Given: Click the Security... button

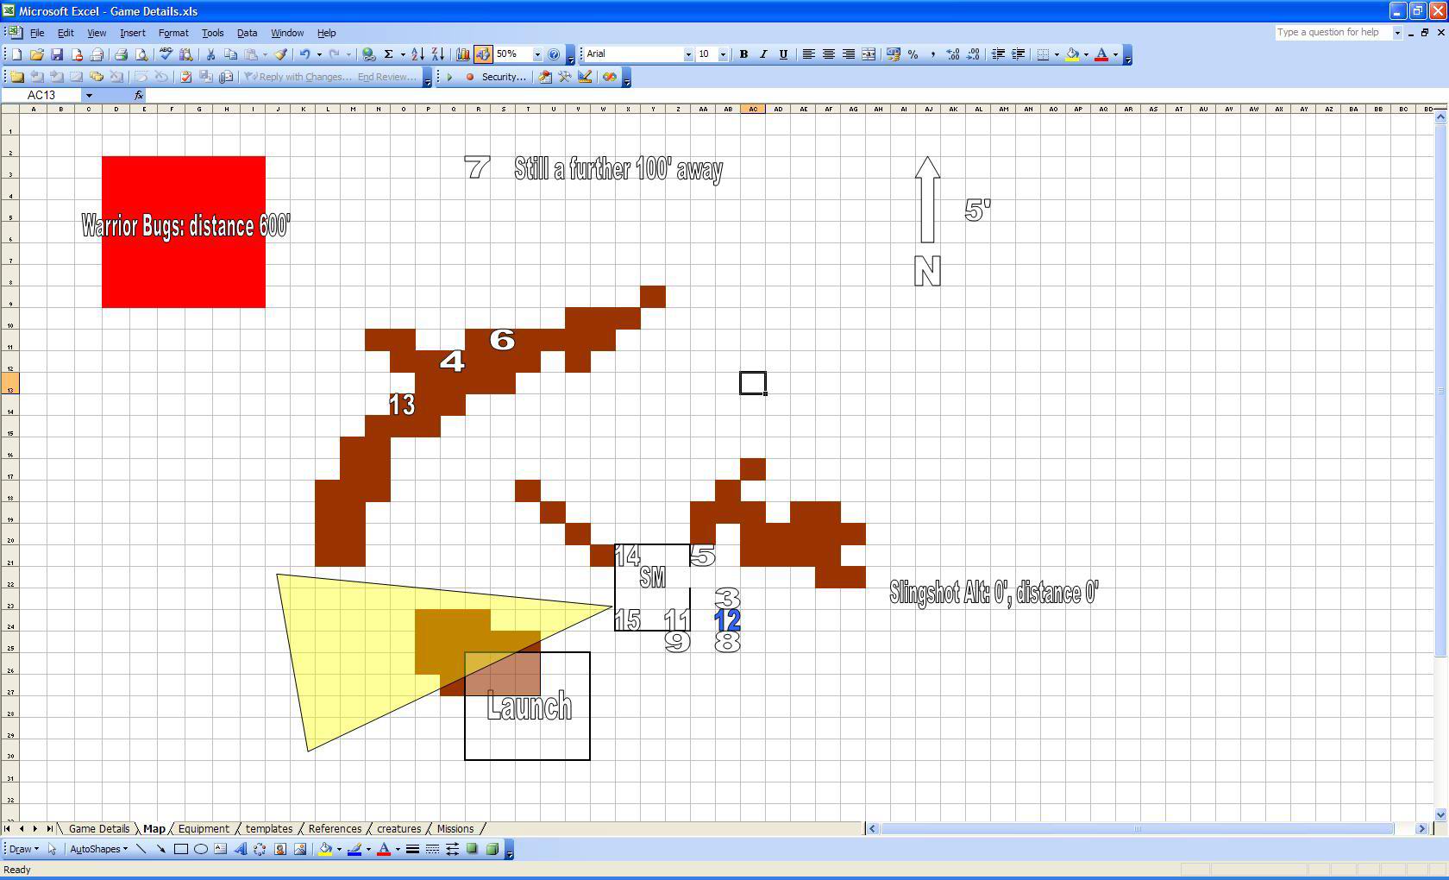Looking at the screenshot, I should [504, 77].
